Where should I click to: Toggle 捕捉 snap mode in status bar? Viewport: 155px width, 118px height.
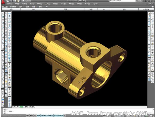[x=28, y=116]
